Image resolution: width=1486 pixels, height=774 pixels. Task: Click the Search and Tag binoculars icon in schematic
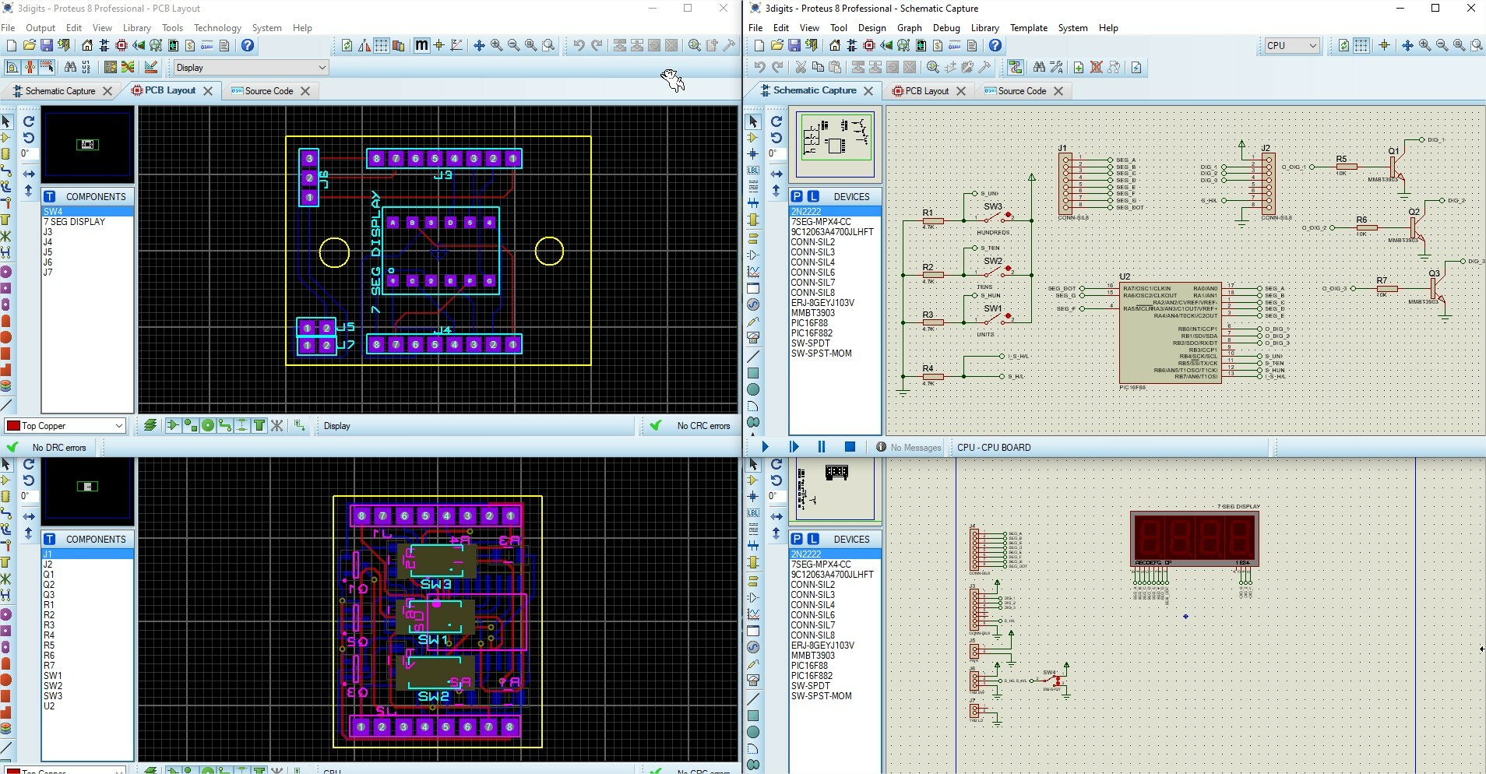[1039, 68]
